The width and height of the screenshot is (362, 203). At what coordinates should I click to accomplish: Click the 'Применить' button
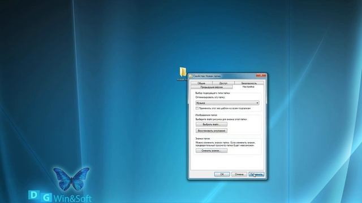click(x=256, y=174)
